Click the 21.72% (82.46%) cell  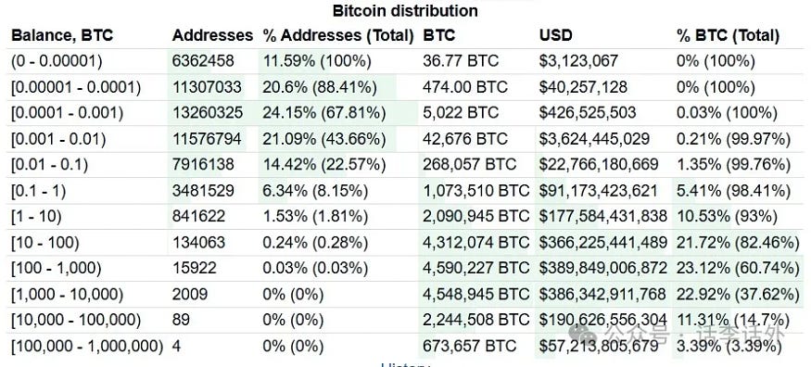[x=738, y=242]
